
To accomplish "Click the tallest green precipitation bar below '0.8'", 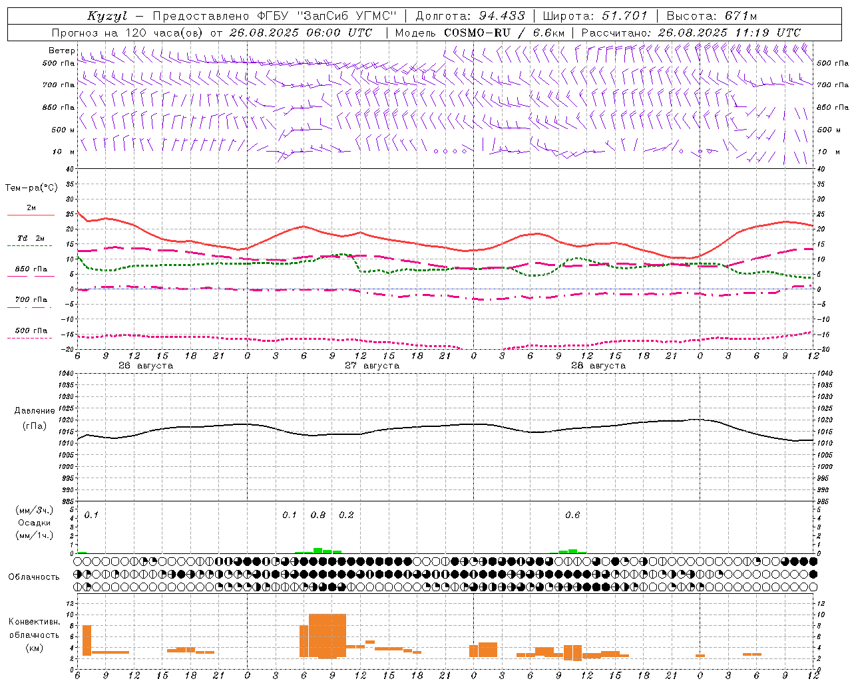I will click(318, 551).
